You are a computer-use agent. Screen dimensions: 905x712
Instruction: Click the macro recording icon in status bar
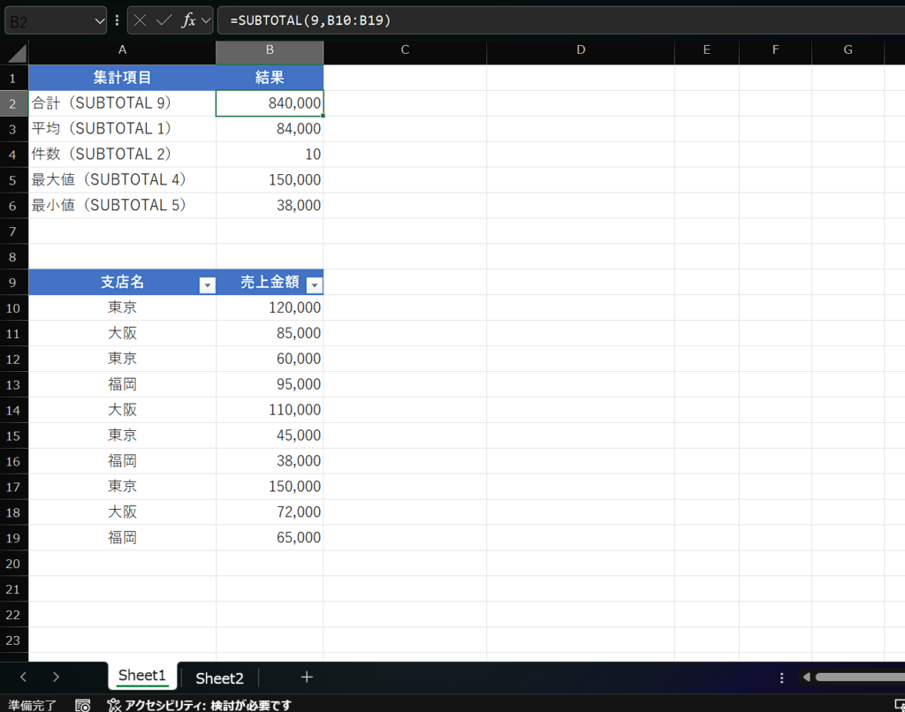click(82, 705)
